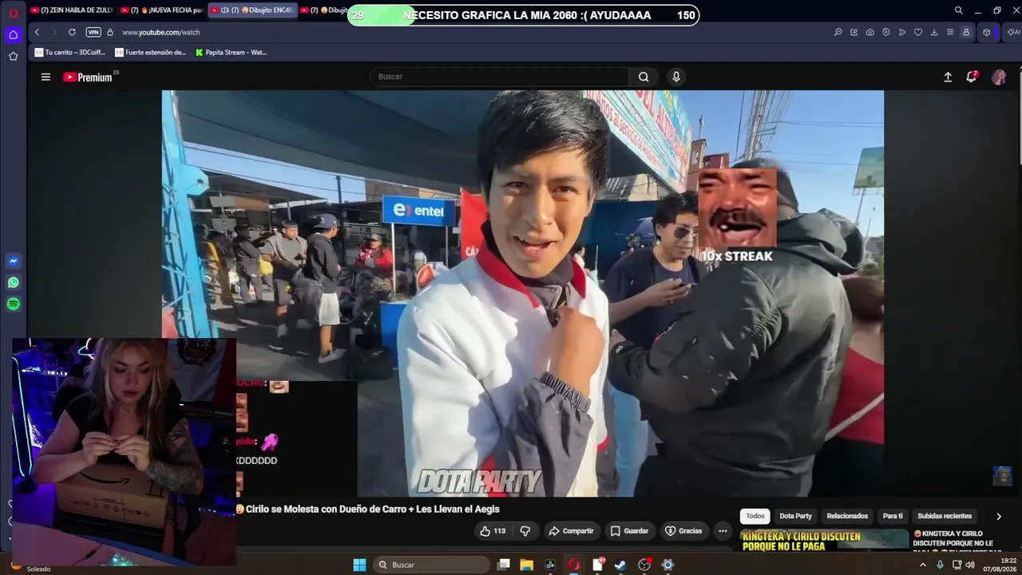Open the Opera AI button
Screen dimensions: 1022x575
click(1012, 32)
